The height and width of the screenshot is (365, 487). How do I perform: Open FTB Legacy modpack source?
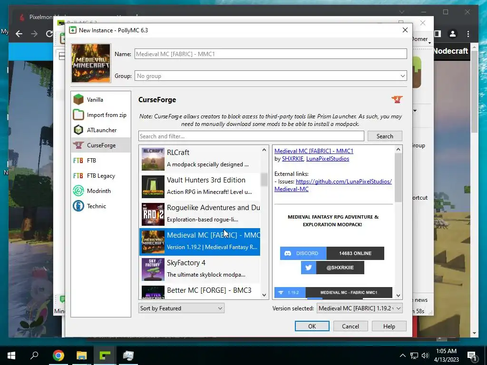pos(101,176)
